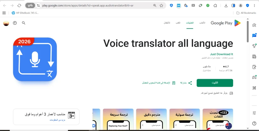Reload the page with the refresh icon
Image resolution: width=259 pixels, height=131 pixels.
pos(19,5)
